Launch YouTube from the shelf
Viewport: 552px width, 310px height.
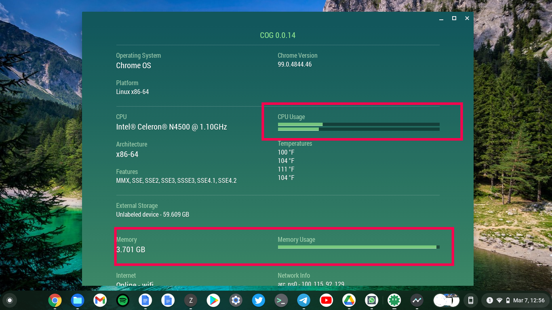coord(326,300)
